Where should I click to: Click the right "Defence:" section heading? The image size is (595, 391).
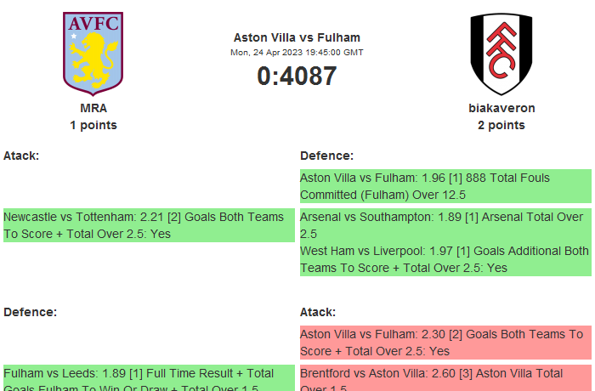326,156
